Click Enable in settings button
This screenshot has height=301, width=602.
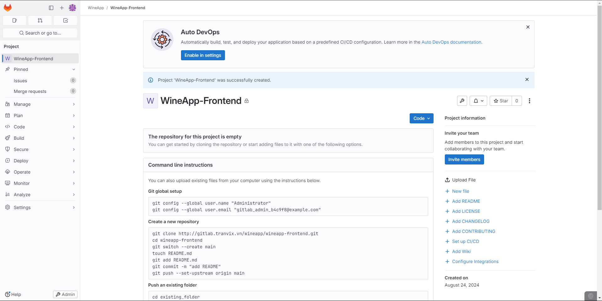tap(203, 55)
